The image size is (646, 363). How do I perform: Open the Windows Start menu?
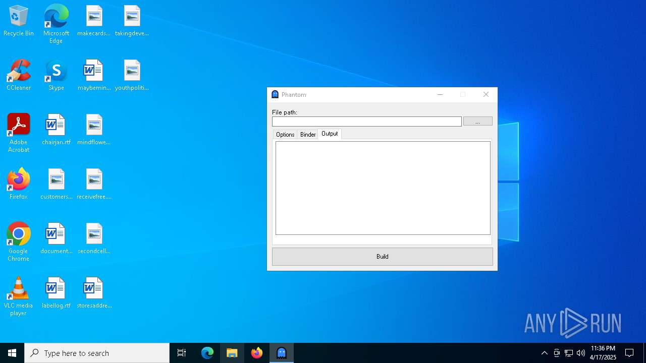tap(12, 353)
